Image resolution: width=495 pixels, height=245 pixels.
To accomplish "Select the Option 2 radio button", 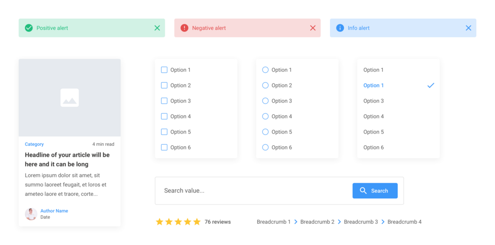I will pyautogui.click(x=265, y=85).
